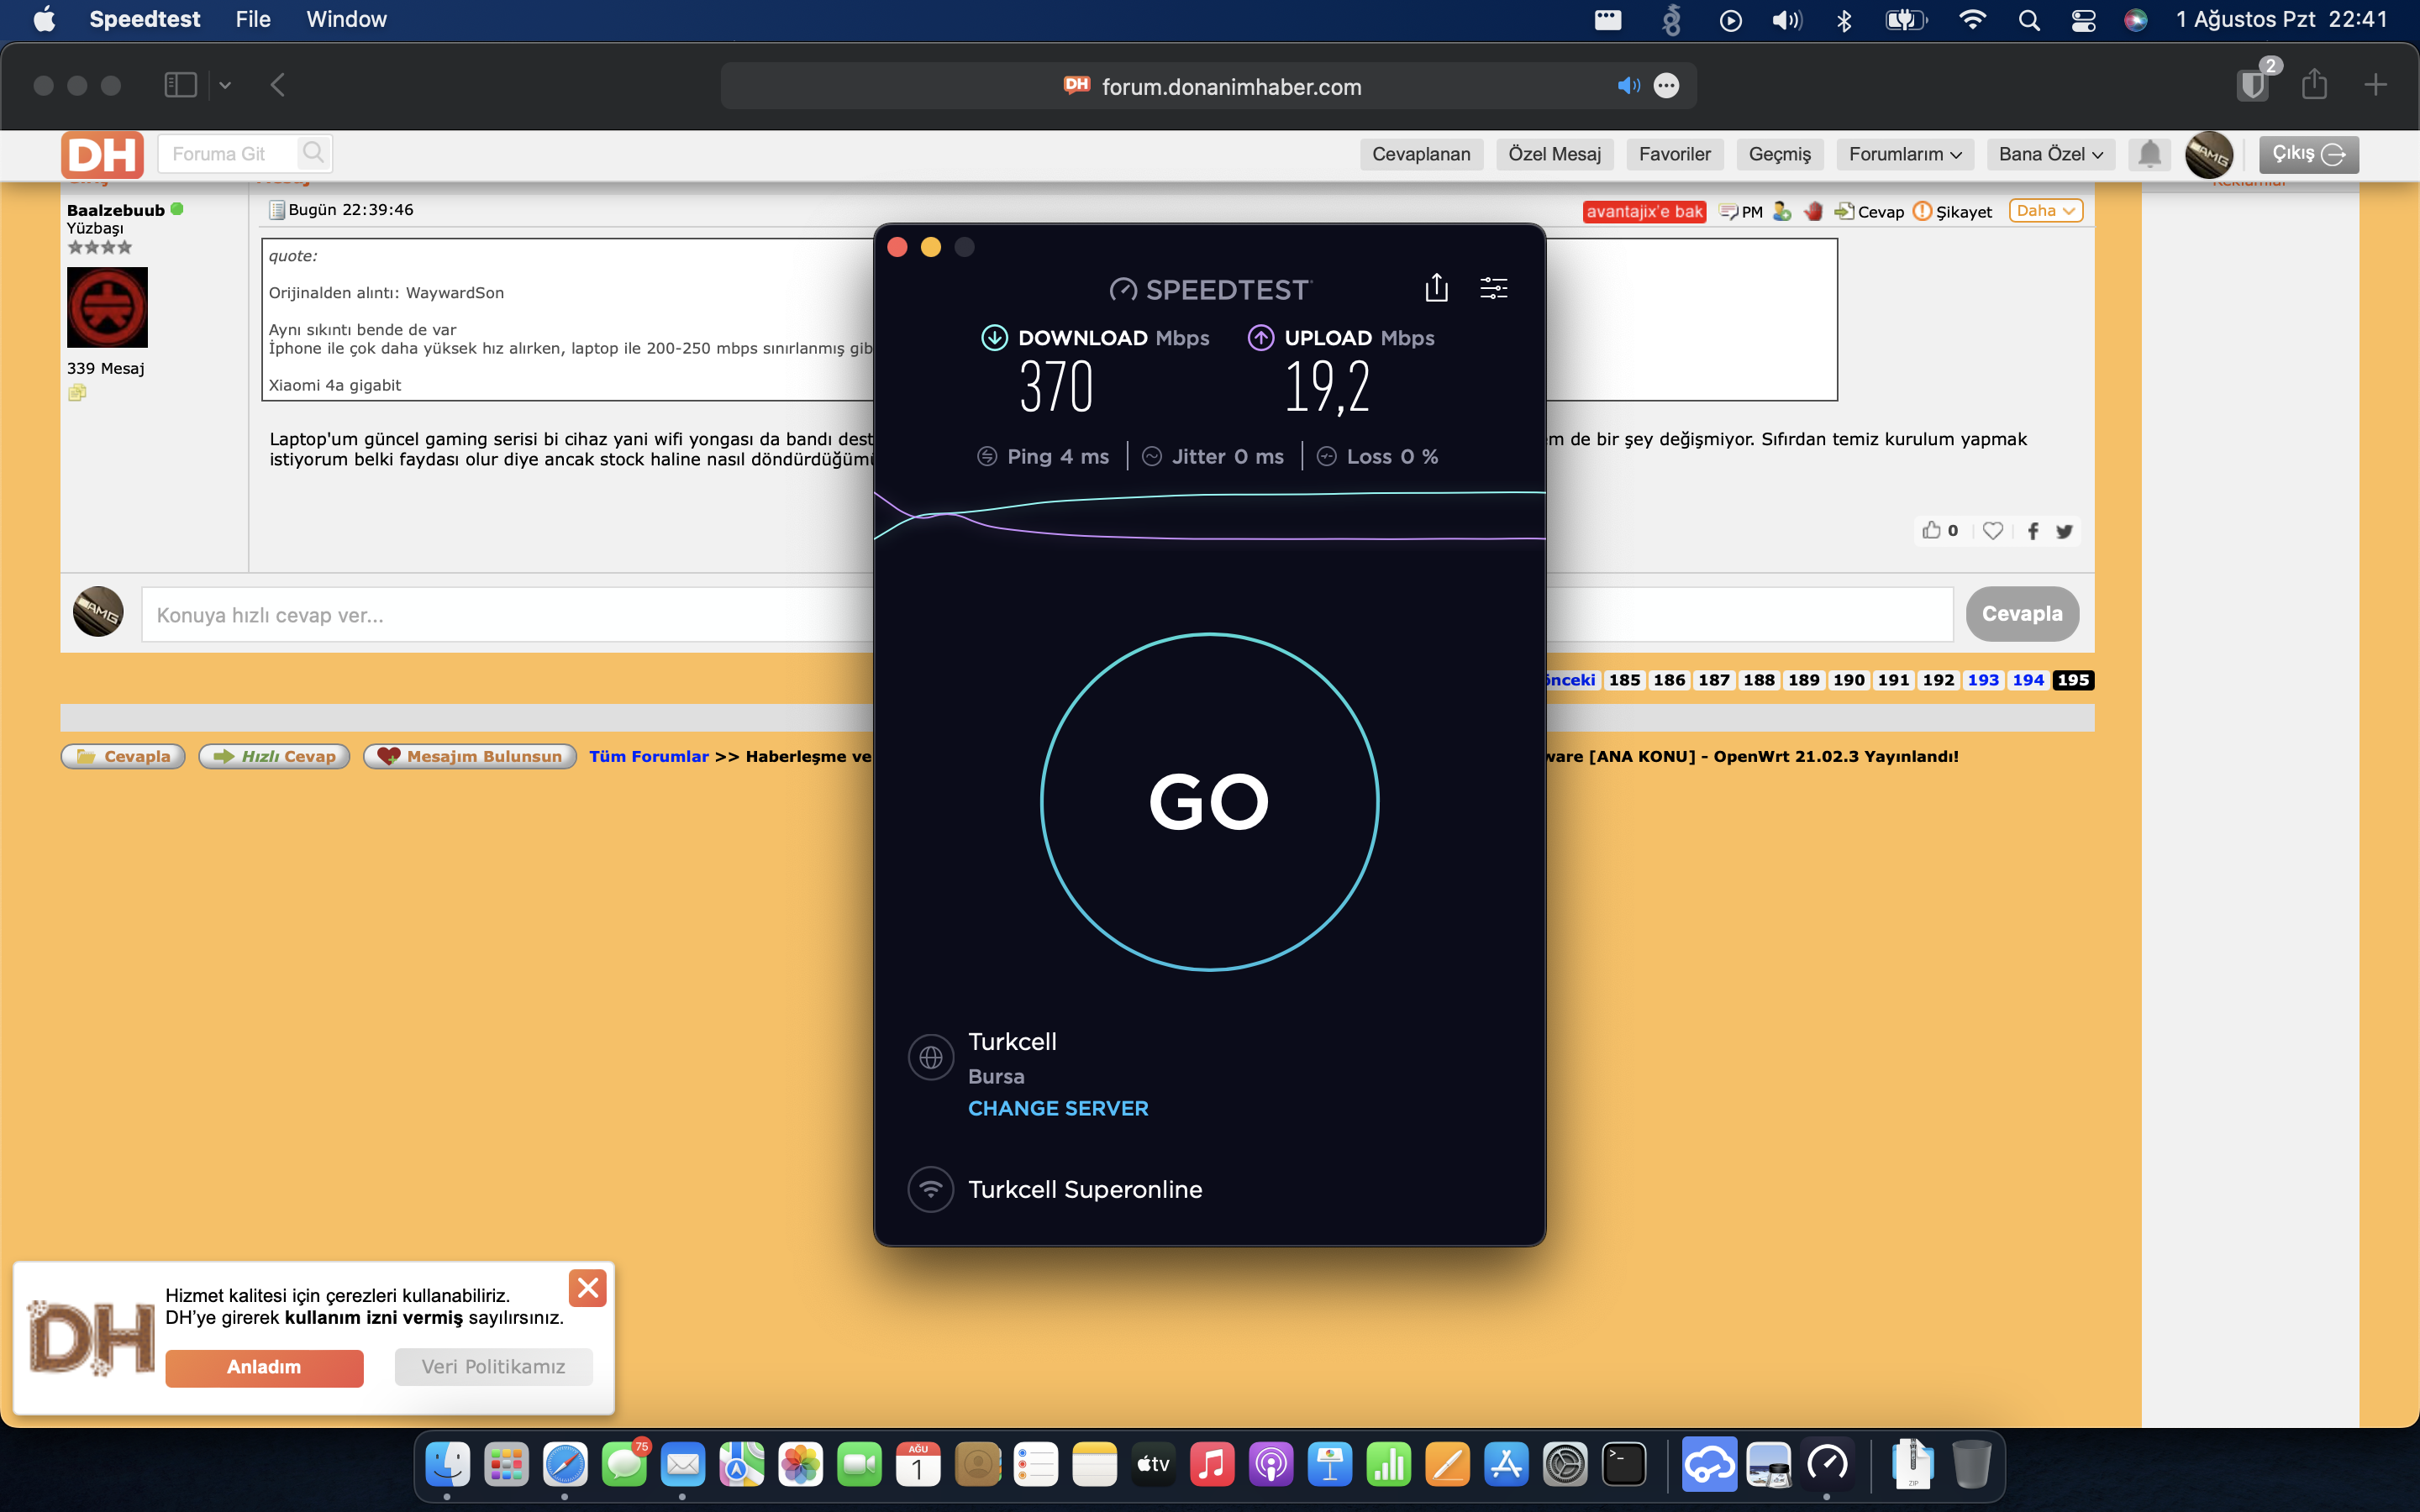Screen dimensions: 2420x1512
Task: Click the forum search magnifier icon
Action: pyautogui.click(x=313, y=153)
